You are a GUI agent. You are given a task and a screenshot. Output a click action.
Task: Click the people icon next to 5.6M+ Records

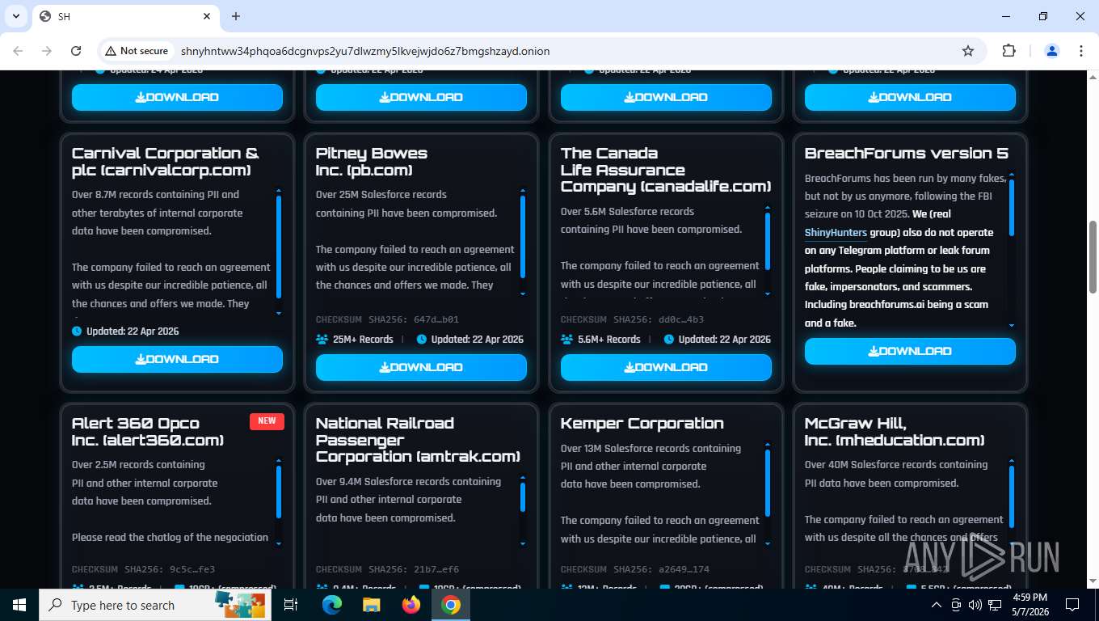(x=566, y=340)
